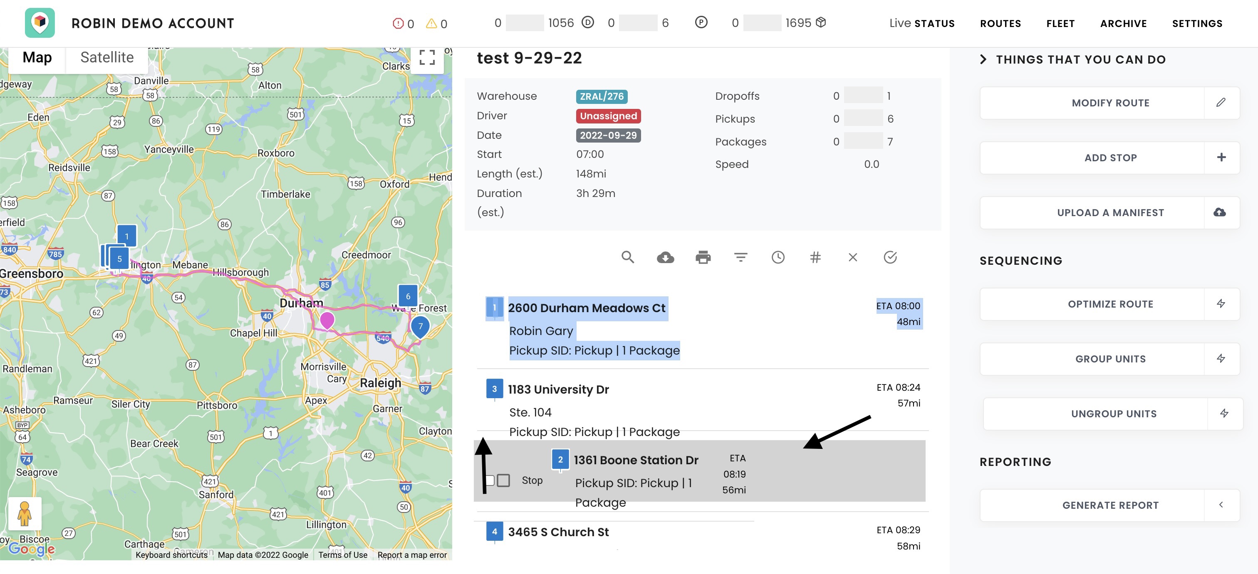The image size is (1258, 574).
Task: Switch map to Map view
Action: (37, 58)
